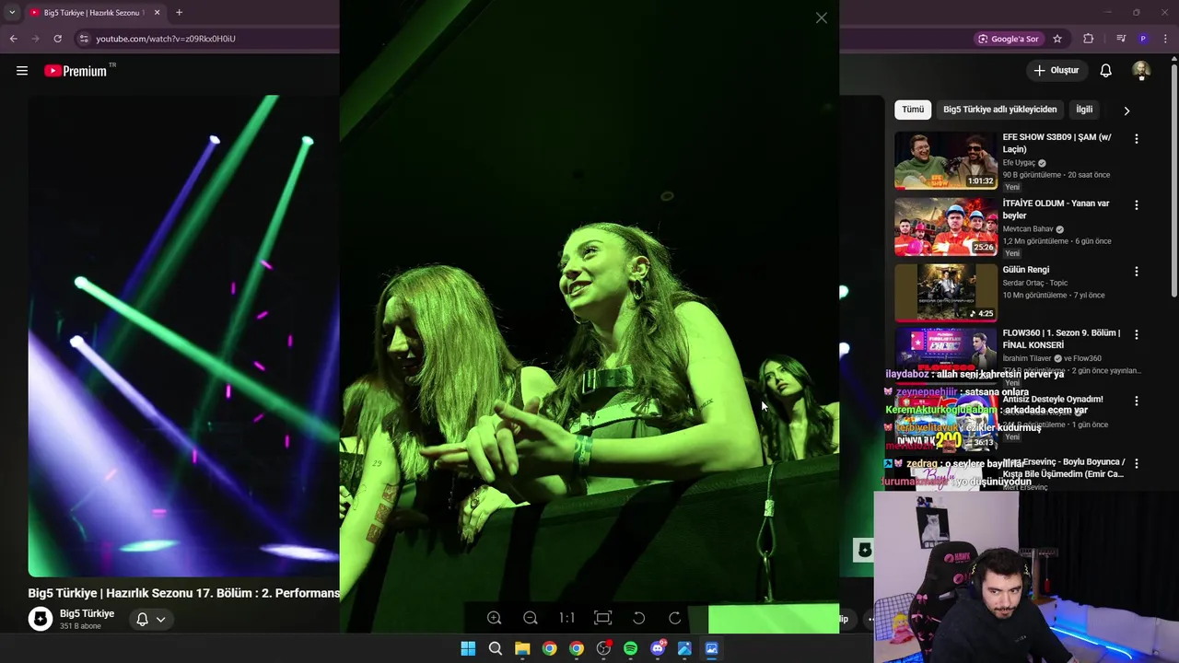Click the video title below the player
Viewport: 1179px width, 663px height.
click(183, 593)
